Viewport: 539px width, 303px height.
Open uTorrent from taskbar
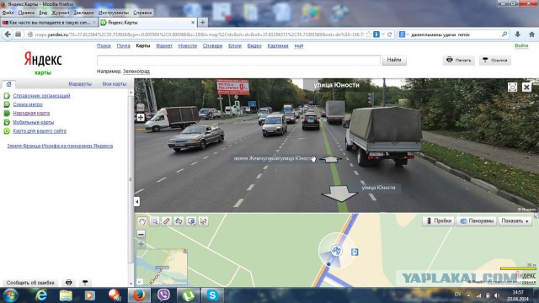click(188, 295)
